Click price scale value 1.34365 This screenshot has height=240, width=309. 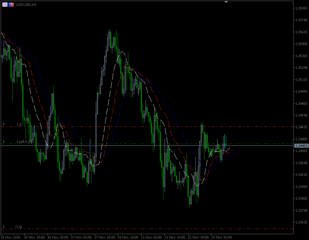[301, 151]
